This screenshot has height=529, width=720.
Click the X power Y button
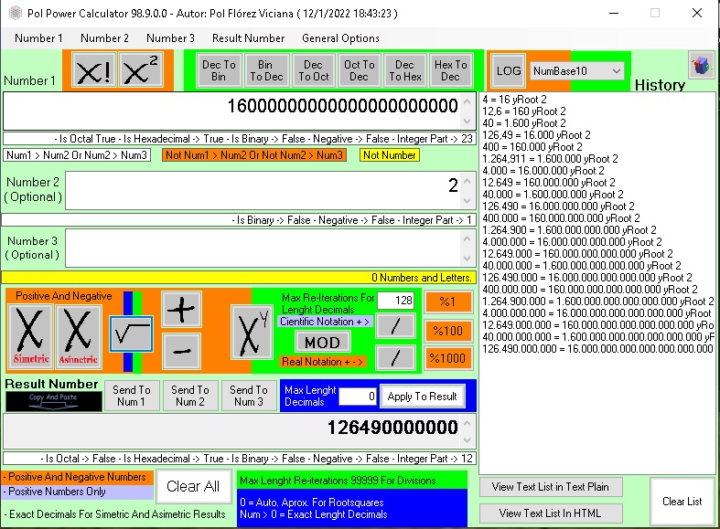click(252, 333)
